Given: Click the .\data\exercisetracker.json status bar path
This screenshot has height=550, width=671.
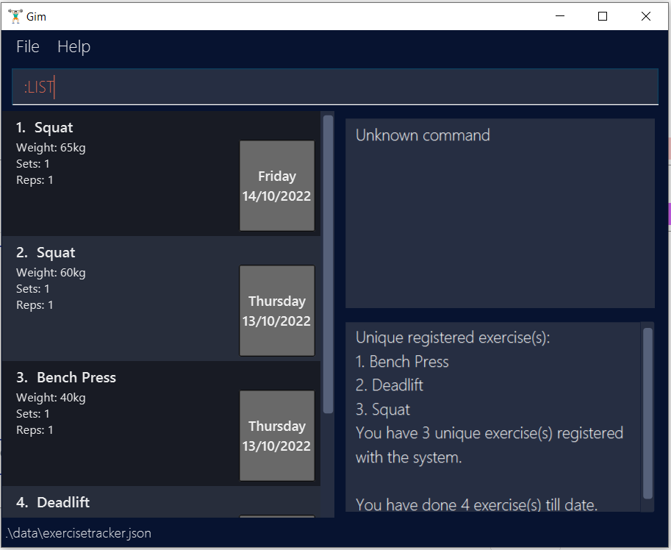Looking at the screenshot, I should click(x=79, y=533).
